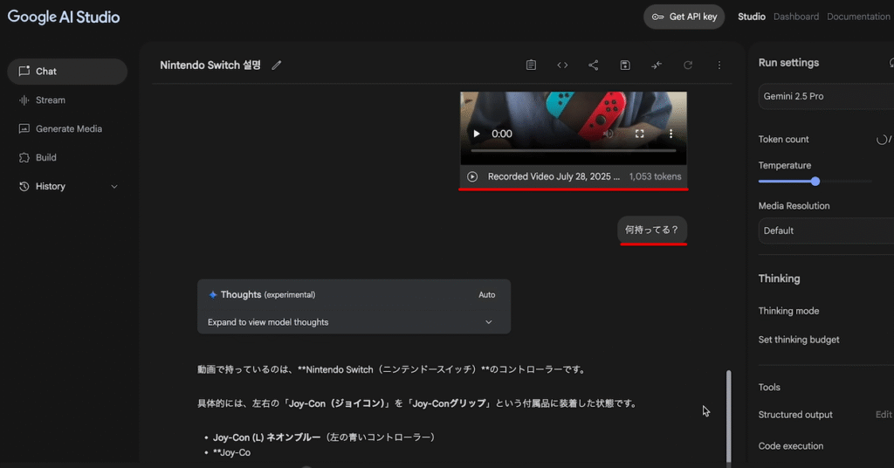The height and width of the screenshot is (468, 894).
Task: Click the 1,053 tokens text
Action: tap(655, 176)
